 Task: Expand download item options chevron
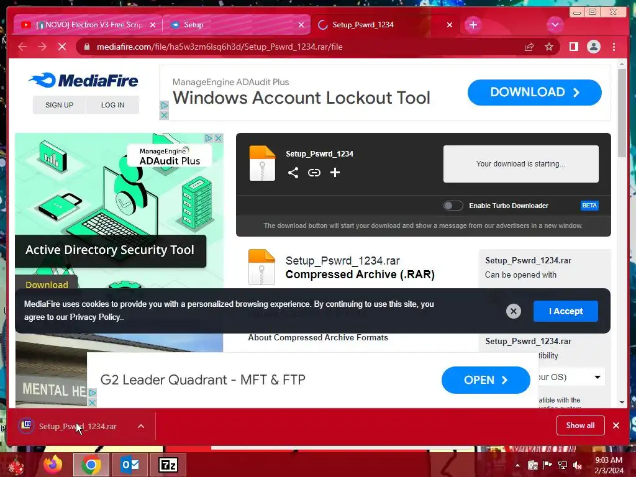[141, 426]
